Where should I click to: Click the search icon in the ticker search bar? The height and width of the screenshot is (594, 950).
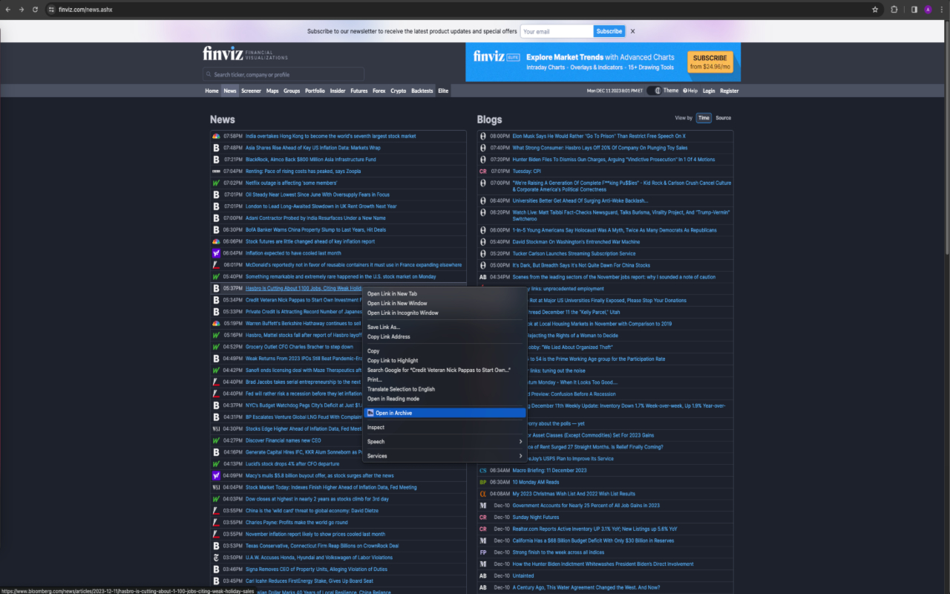(209, 74)
